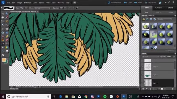The image size is (177, 99).
Task: Select the Cookie Cutter tool
Action: pos(3,33)
